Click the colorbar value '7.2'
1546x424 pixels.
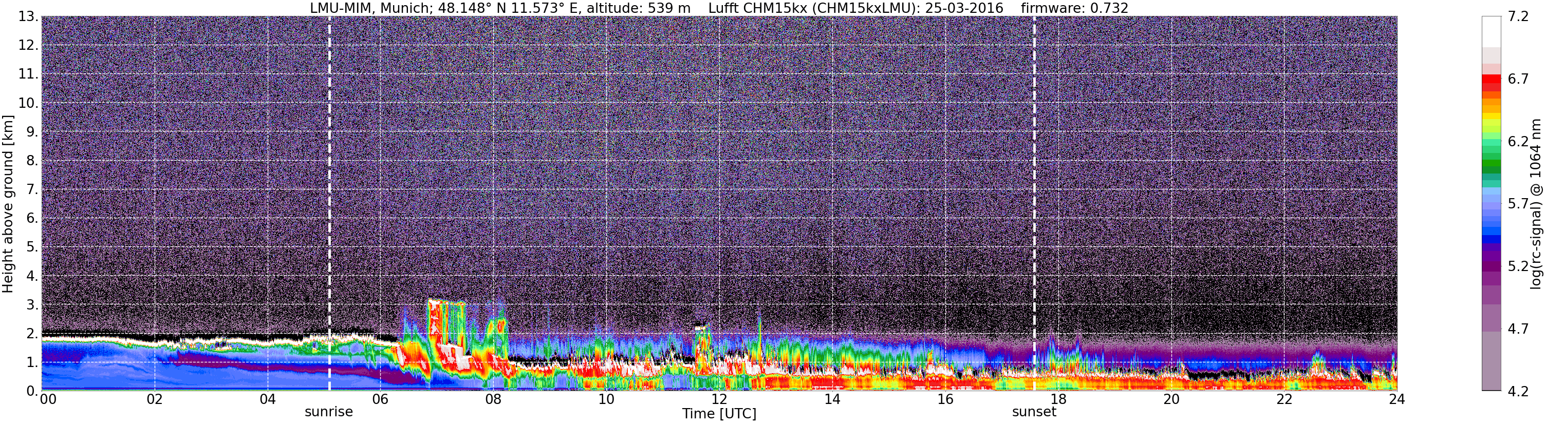[1518, 16]
